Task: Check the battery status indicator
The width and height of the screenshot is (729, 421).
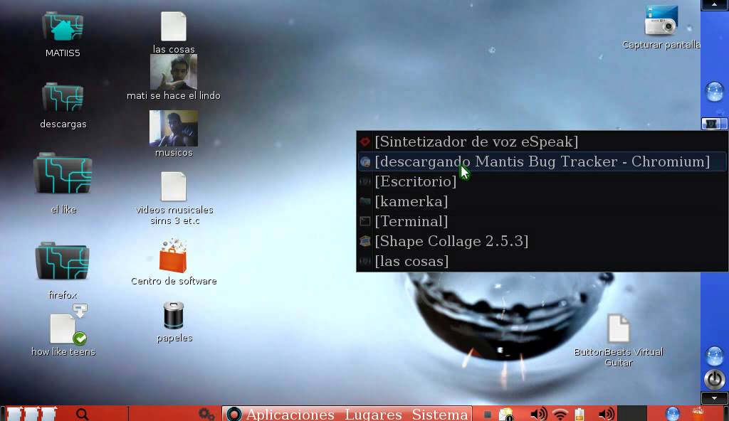Action: [579, 414]
